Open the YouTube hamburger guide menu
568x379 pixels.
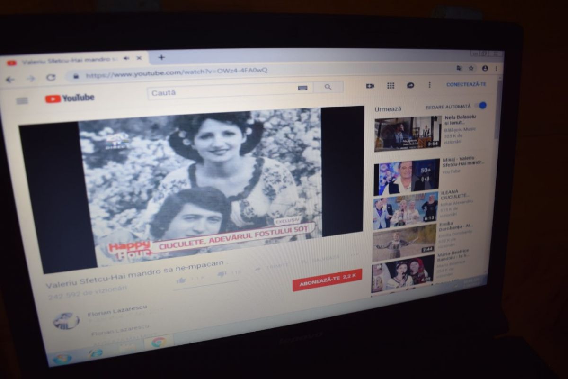click(x=22, y=101)
